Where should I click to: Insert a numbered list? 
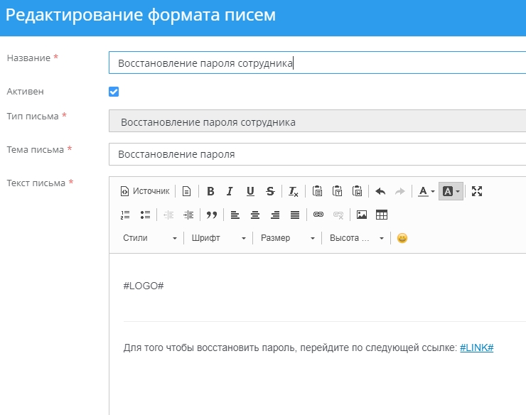tap(126, 215)
